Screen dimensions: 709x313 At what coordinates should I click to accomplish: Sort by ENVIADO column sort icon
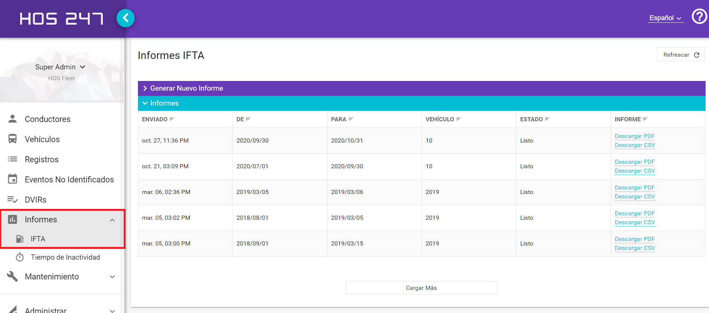[172, 119]
